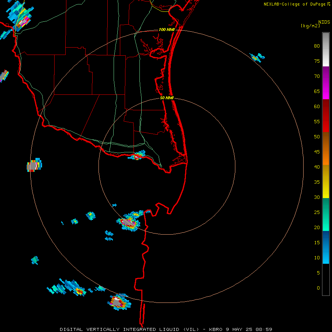Click the NEXLAB-College of DuPage watermark text

pyautogui.click(x=297, y=4)
